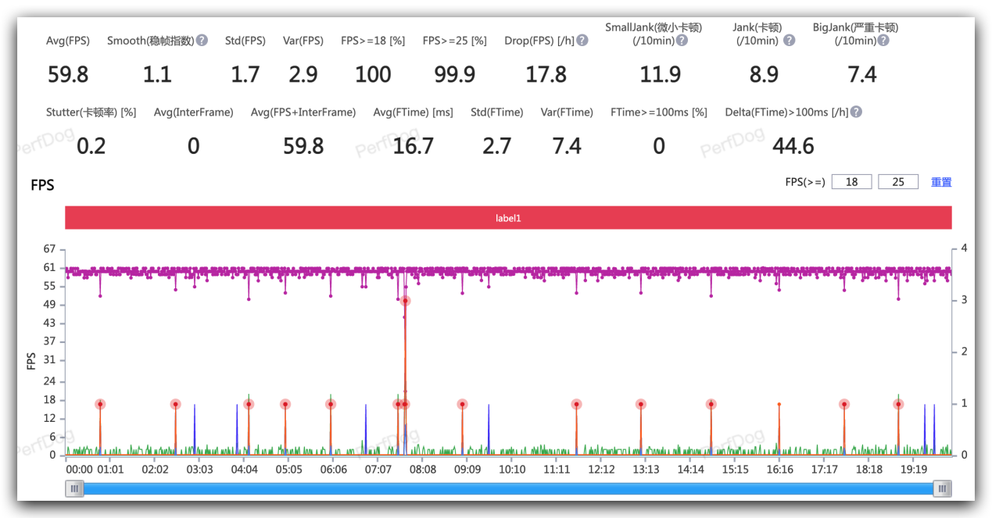The width and height of the screenshot is (992, 518).
Task: Click the Std(FTime) value 2.7
Action: pyautogui.click(x=497, y=146)
